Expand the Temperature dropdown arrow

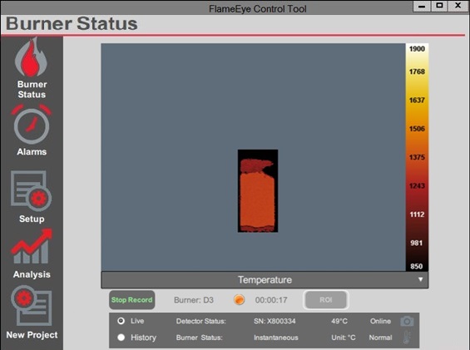[421, 279]
